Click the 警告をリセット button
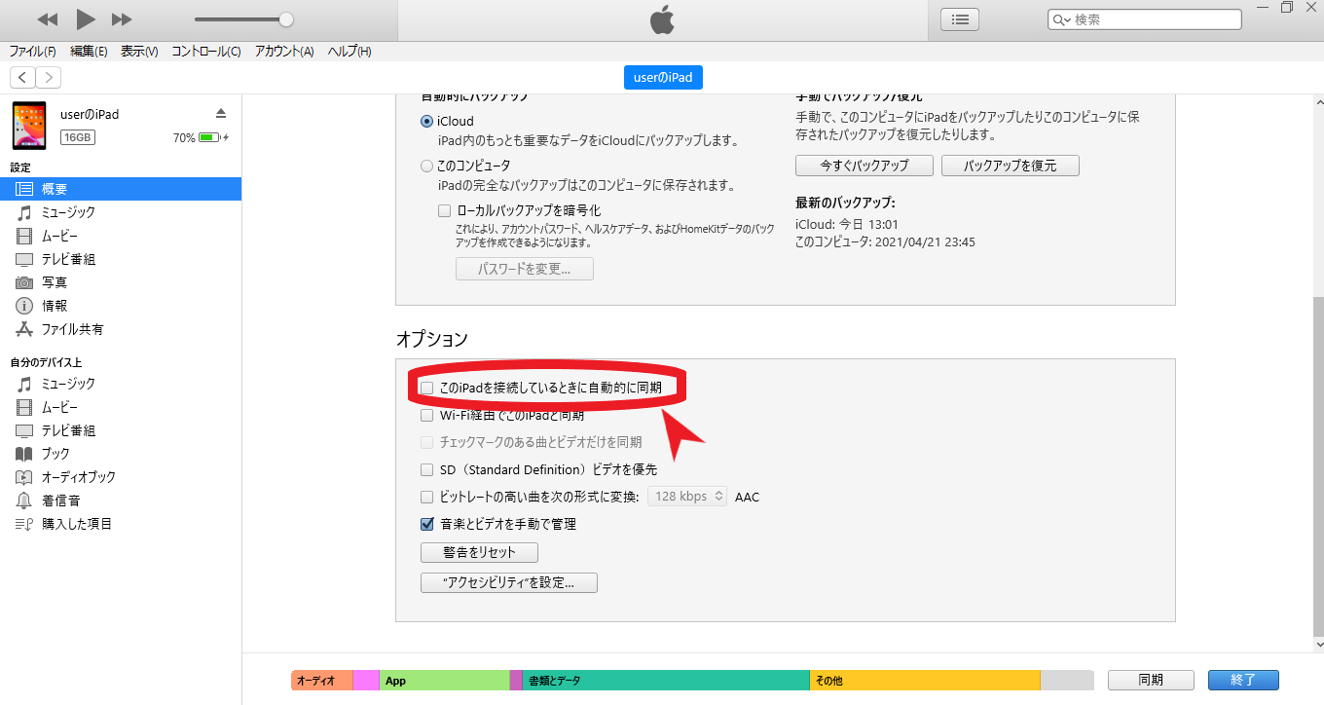Viewport: 1324px width, 705px height. click(479, 553)
